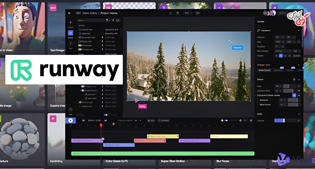The height and width of the screenshot is (169, 315).
Task: Click the red playhead marker on timeline
Action: tap(101, 125)
